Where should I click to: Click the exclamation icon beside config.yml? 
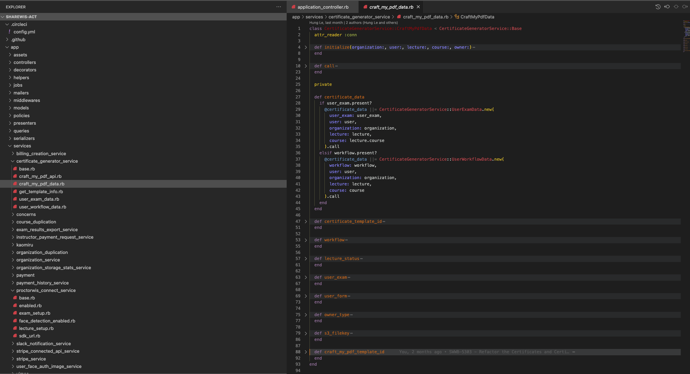click(10, 32)
